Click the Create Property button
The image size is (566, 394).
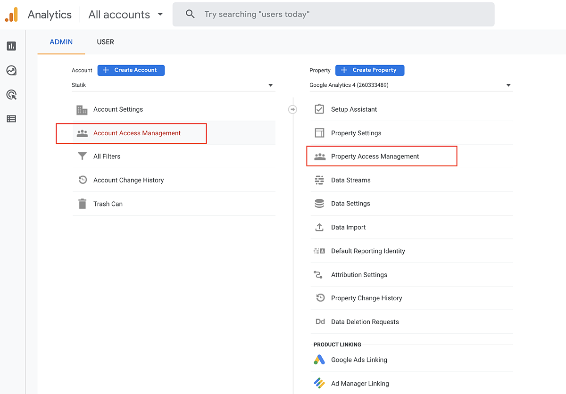click(x=370, y=70)
